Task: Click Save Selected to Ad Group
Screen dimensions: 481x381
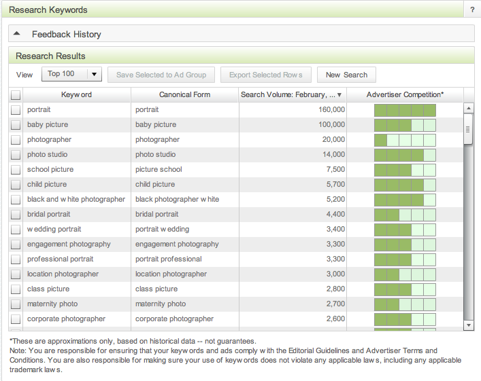Action: [161, 75]
